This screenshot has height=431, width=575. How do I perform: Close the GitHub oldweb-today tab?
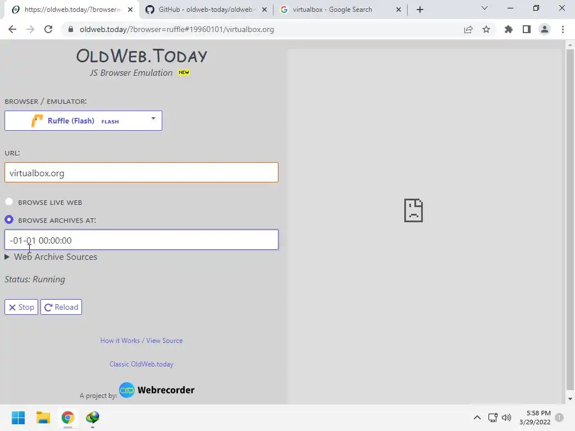264,10
